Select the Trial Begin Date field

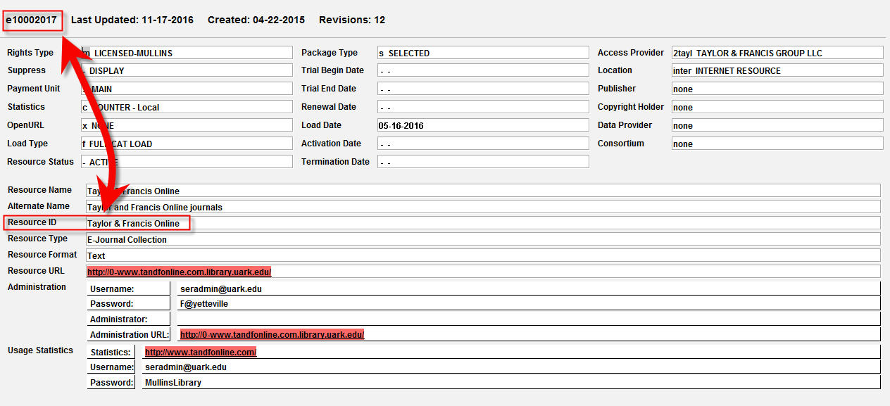point(483,70)
